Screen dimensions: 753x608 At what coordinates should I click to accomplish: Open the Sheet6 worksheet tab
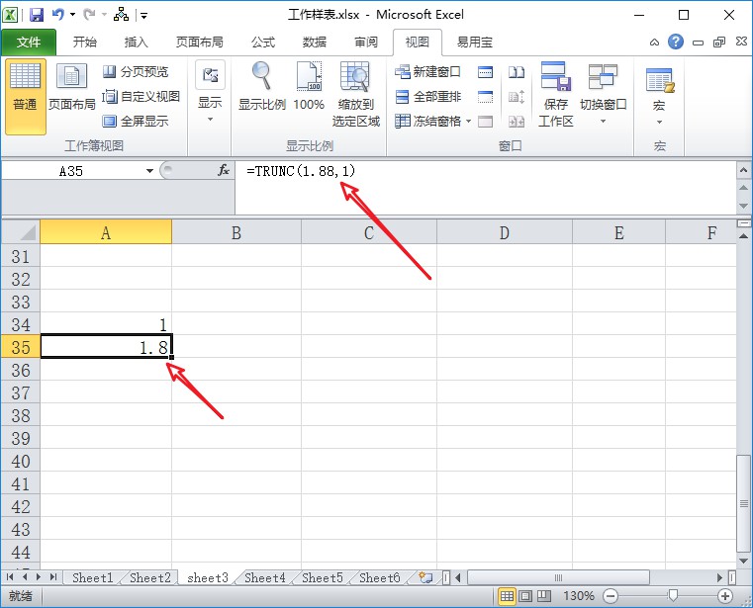coord(379,577)
